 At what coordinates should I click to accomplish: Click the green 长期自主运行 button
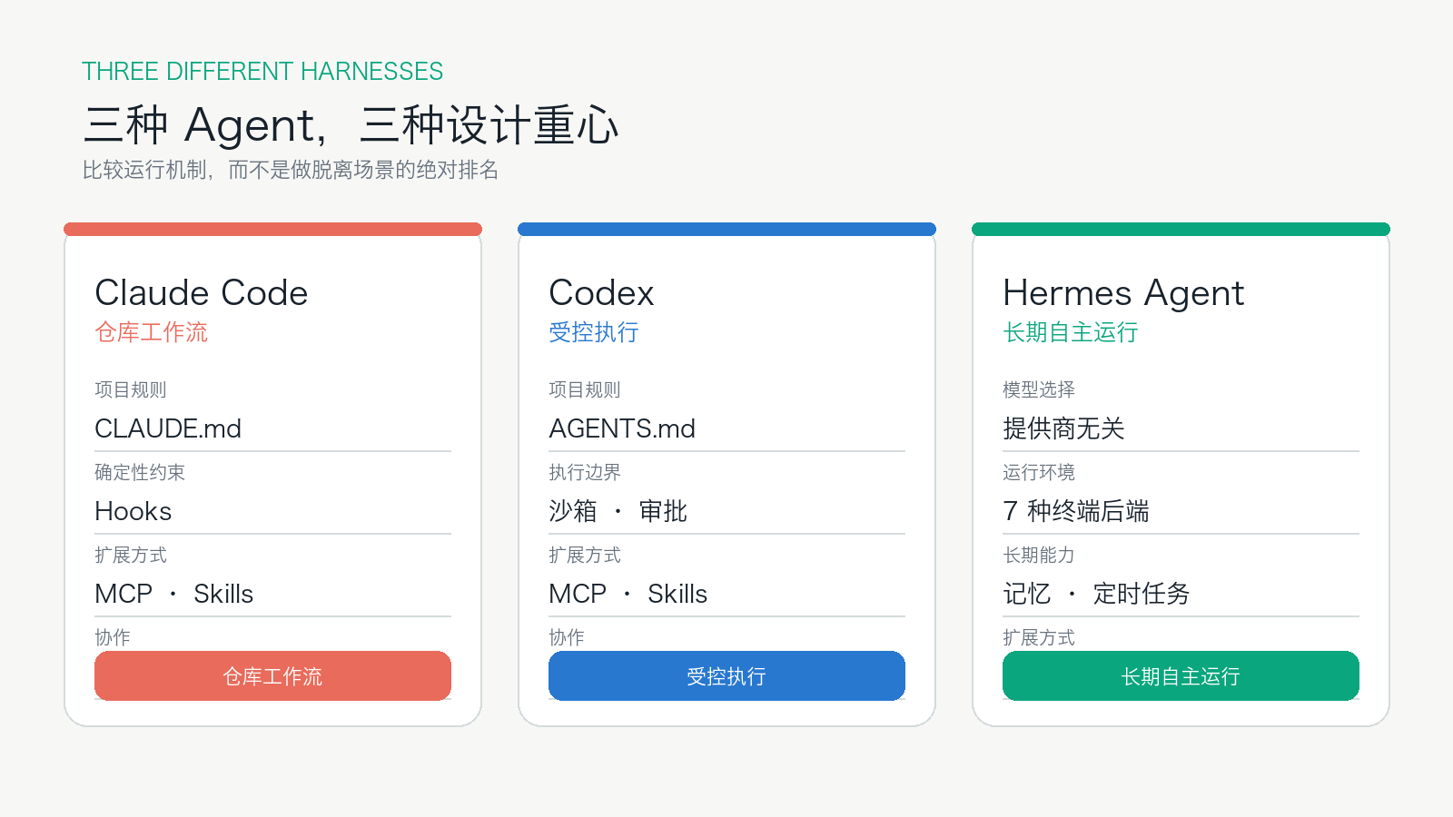pyautogui.click(x=1181, y=675)
